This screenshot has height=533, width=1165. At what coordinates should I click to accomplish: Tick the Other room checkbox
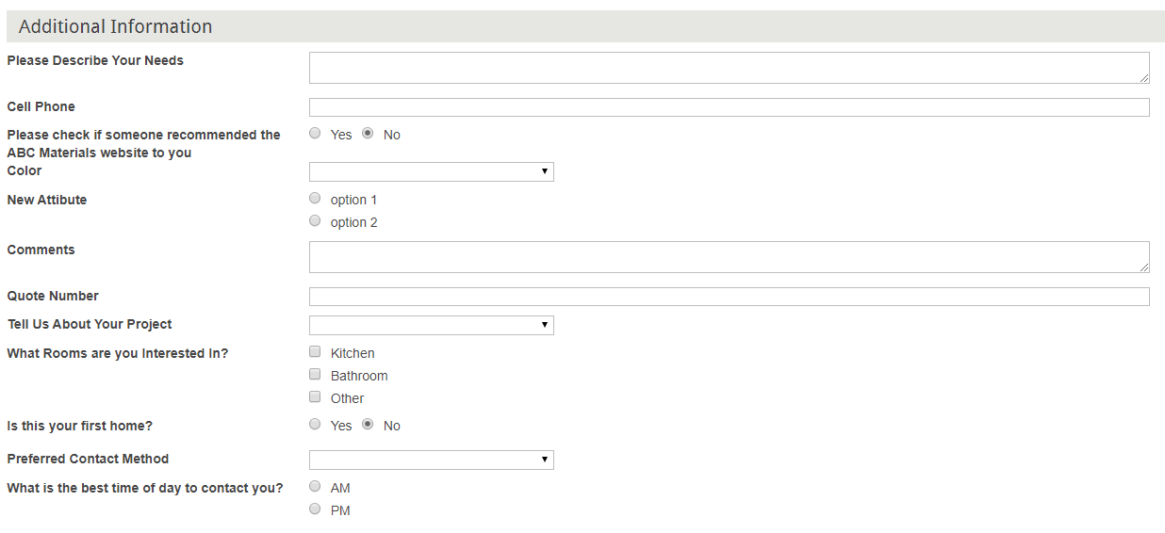coord(315,397)
